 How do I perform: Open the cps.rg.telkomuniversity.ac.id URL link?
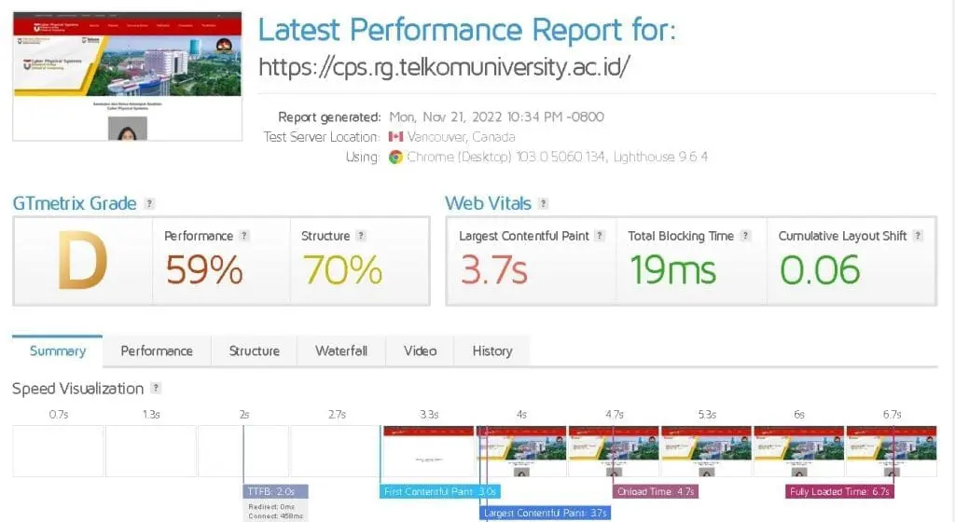(x=444, y=67)
